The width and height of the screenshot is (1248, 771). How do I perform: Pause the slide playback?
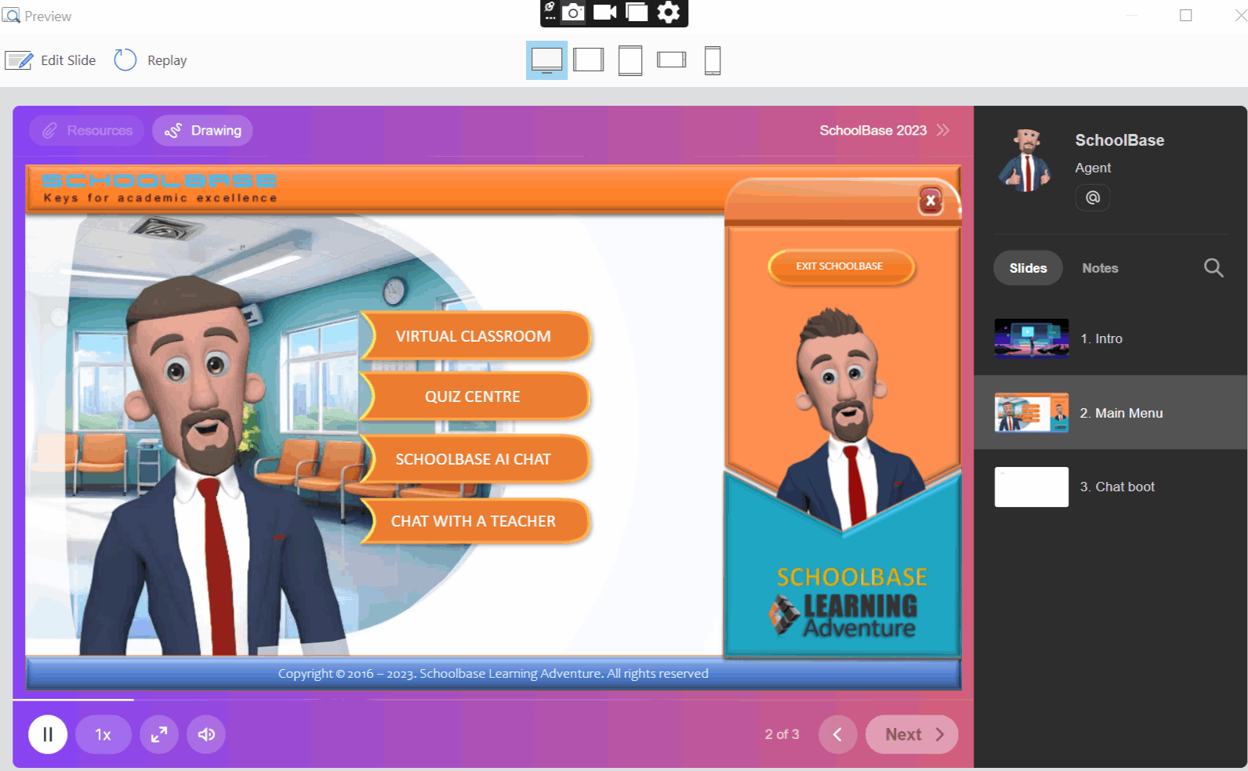pos(48,734)
